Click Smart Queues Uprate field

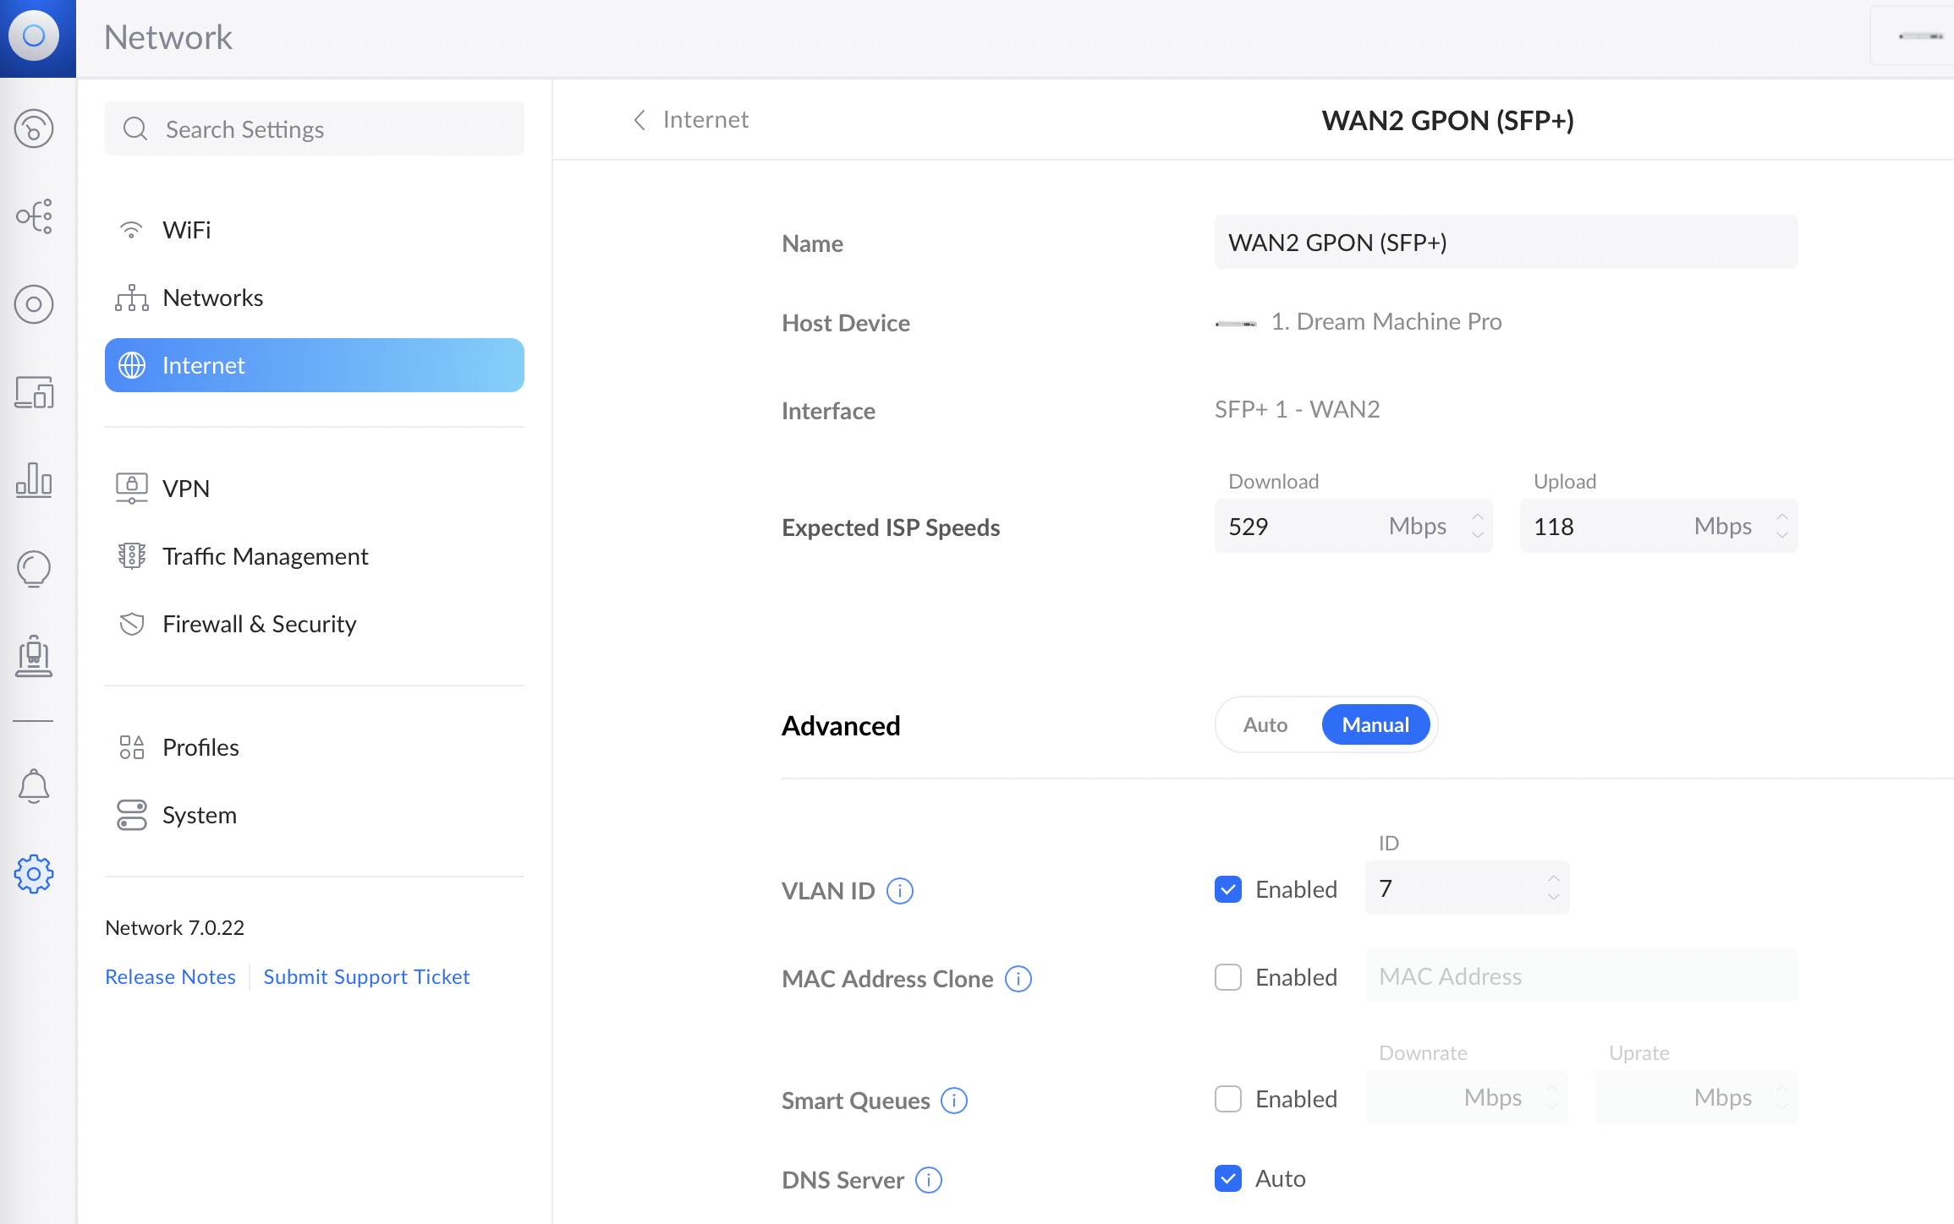pos(1697,1097)
